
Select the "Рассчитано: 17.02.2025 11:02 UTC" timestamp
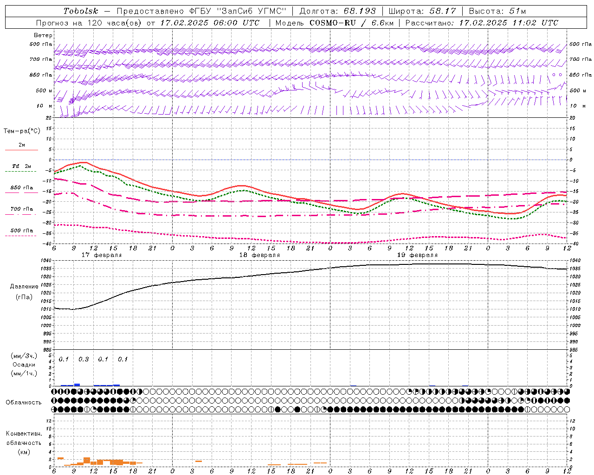[482, 23]
